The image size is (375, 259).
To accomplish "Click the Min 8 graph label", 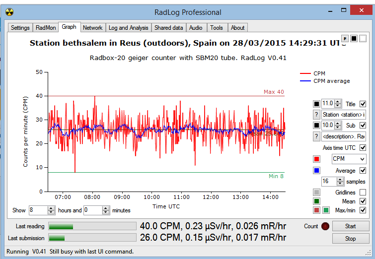I will point(276,176).
